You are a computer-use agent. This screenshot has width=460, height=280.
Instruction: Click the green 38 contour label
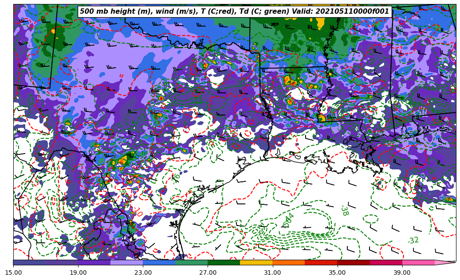pyautogui.click(x=344, y=211)
